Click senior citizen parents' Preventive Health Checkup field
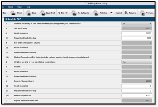158x107 pixels. (x=137, y=91)
